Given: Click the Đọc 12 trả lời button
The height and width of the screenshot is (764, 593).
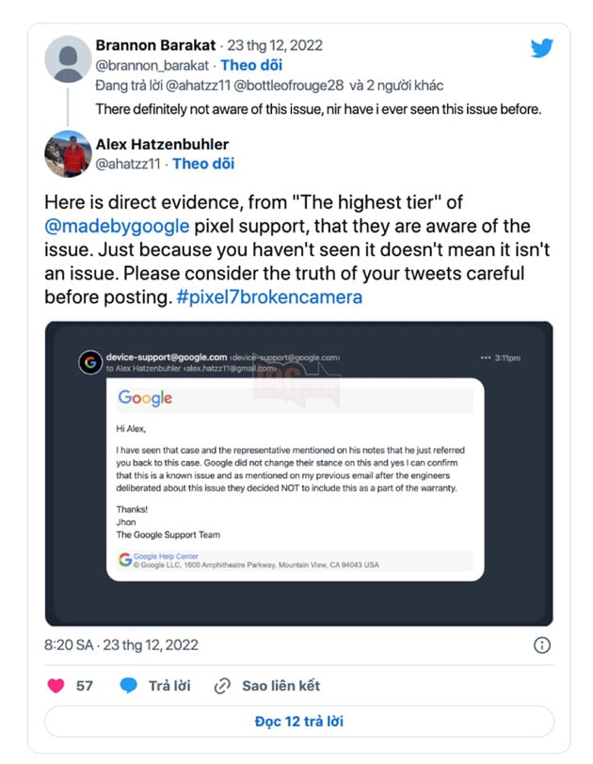Looking at the screenshot, I should point(298,722).
